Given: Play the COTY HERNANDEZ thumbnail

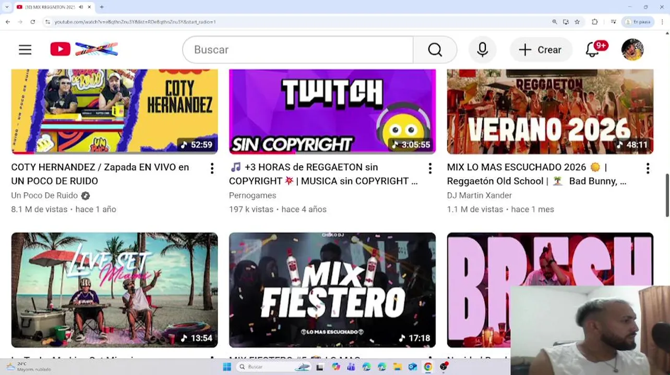Looking at the screenshot, I should [114, 111].
